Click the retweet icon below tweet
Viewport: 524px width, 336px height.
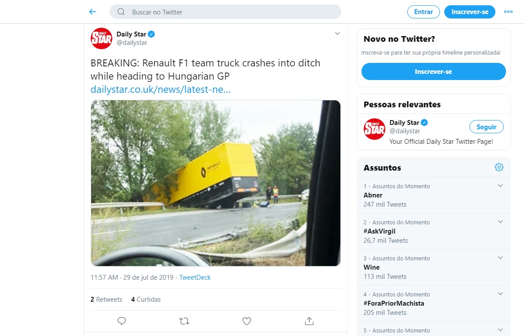[185, 321]
